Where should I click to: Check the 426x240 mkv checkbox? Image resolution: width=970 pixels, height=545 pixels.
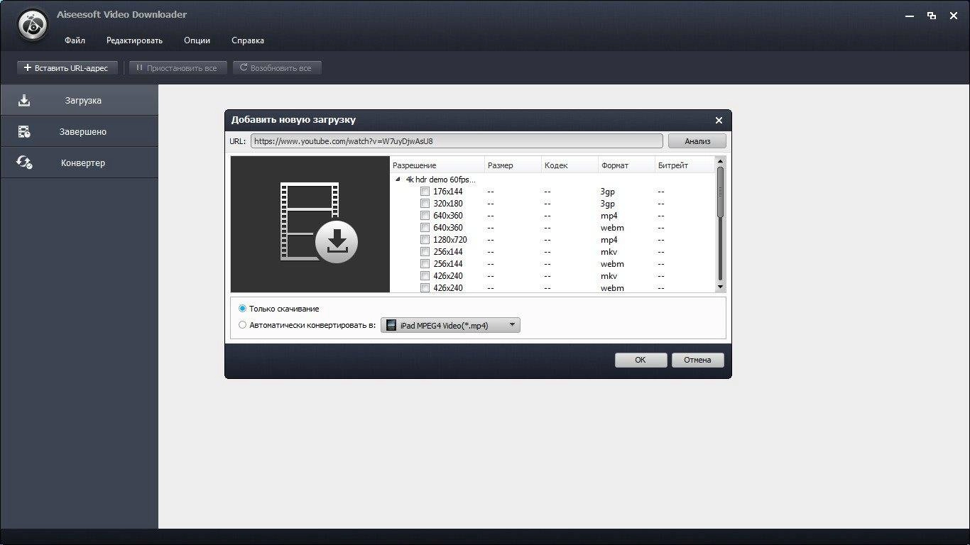click(425, 276)
